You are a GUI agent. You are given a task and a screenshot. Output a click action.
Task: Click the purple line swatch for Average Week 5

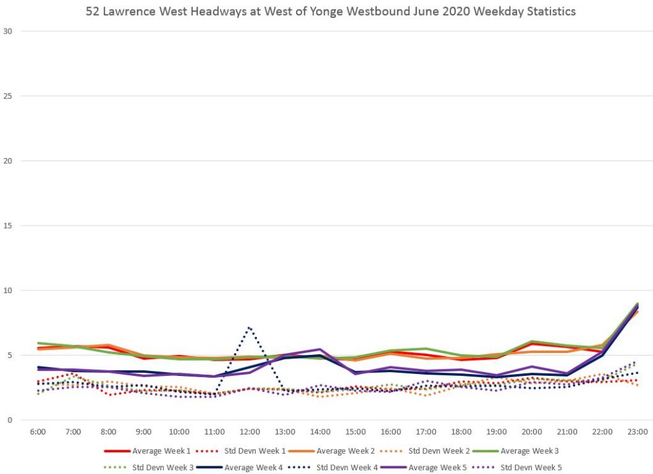point(393,467)
